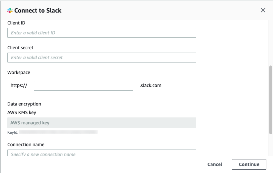Click the Client ID label
273x173 pixels.
(16, 23)
